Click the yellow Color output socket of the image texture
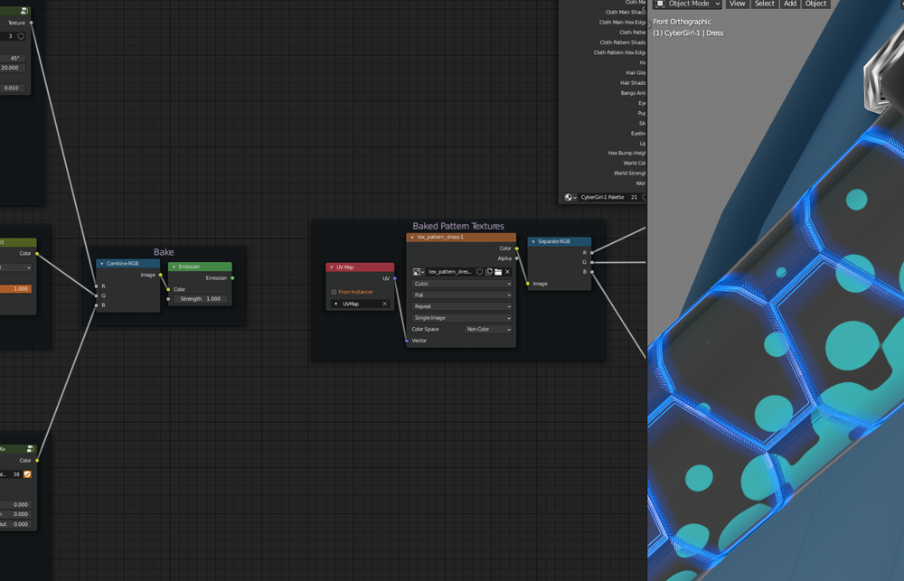This screenshot has width=904, height=581. click(516, 248)
